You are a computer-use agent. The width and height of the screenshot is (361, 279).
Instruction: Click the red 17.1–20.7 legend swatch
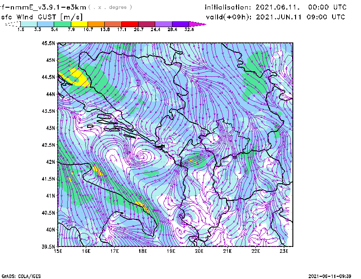point(130,24)
